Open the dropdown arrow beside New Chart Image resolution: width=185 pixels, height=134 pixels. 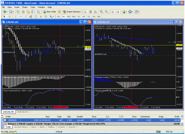(x=7, y=12)
